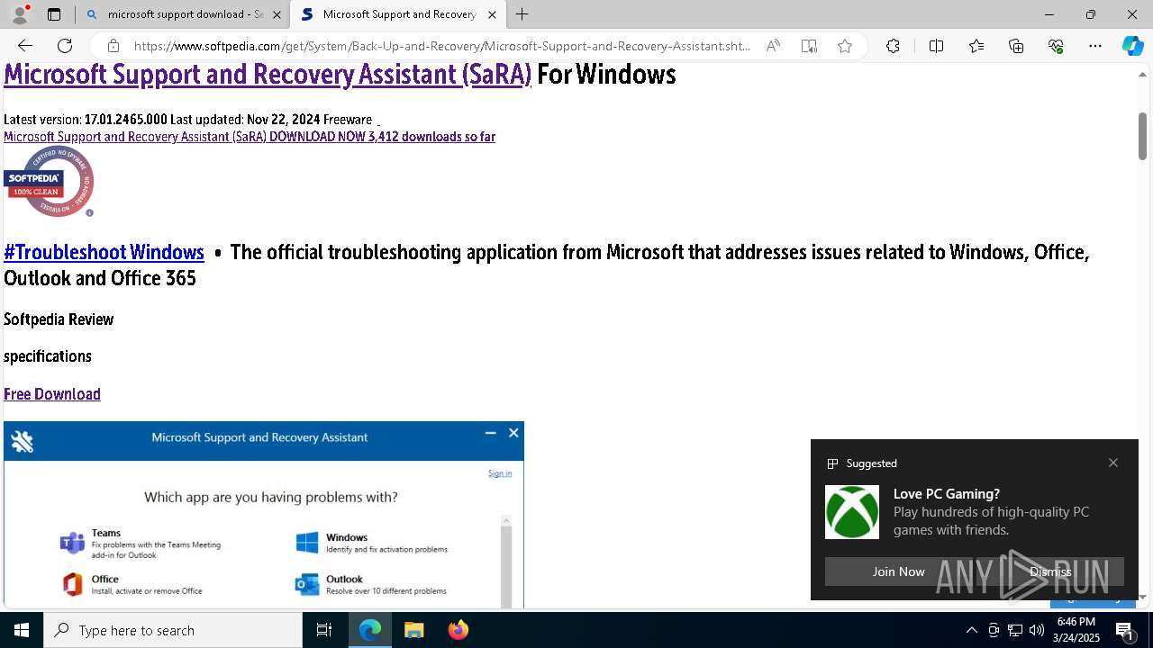Image resolution: width=1153 pixels, height=648 pixels.
Task: Activate Read aloud icon in address bar
Action: click(x=773, y=46)
